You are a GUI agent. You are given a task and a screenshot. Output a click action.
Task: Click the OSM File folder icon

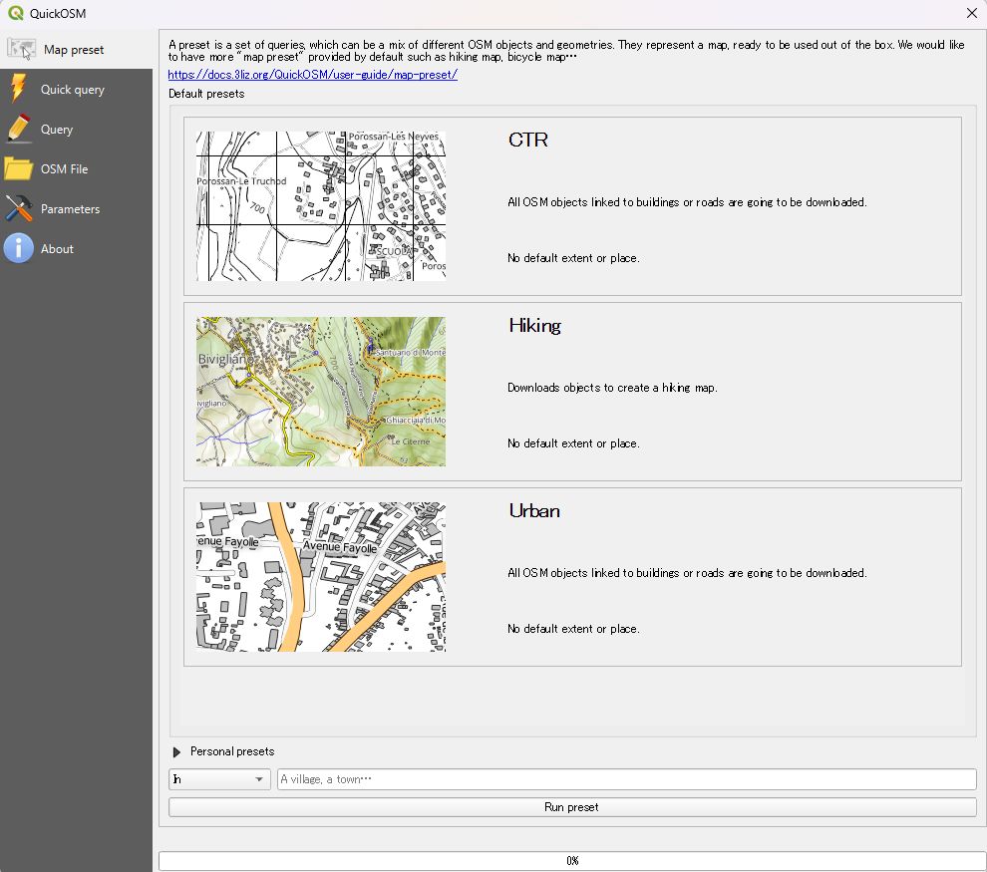click(18, 168)
